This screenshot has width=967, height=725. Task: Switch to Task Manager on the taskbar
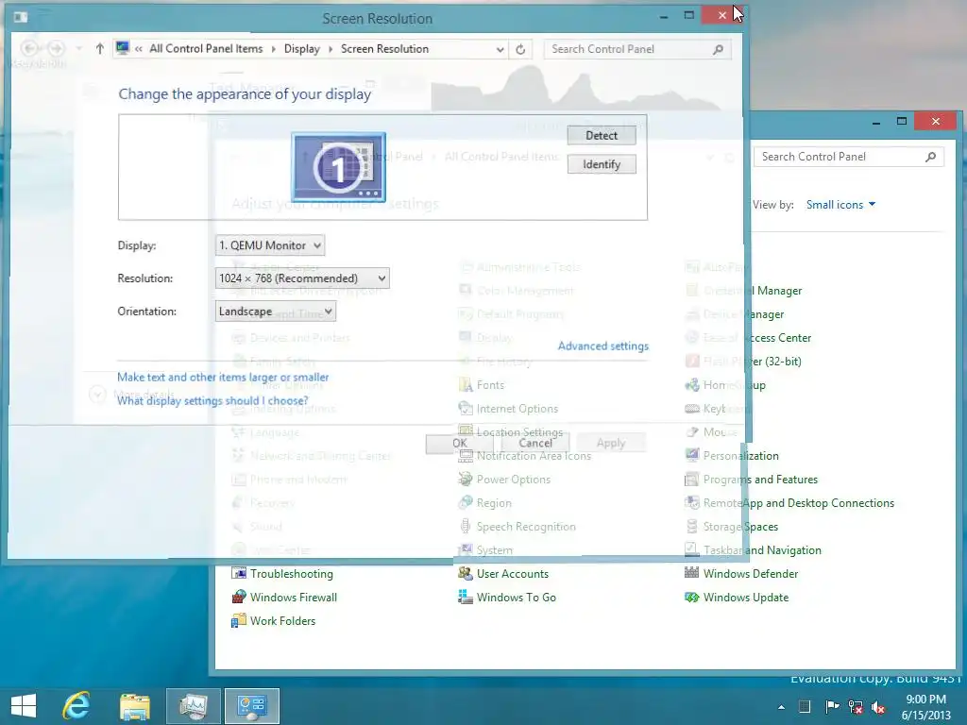(x=193, y=706)
